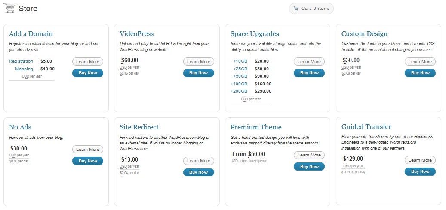Open the Custom Design heading link
Viewport: 446px width, 210px height.
(364, 34)
